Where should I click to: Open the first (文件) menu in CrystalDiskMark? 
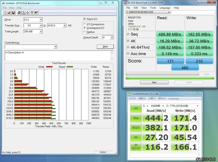click(x=133, y=99)
